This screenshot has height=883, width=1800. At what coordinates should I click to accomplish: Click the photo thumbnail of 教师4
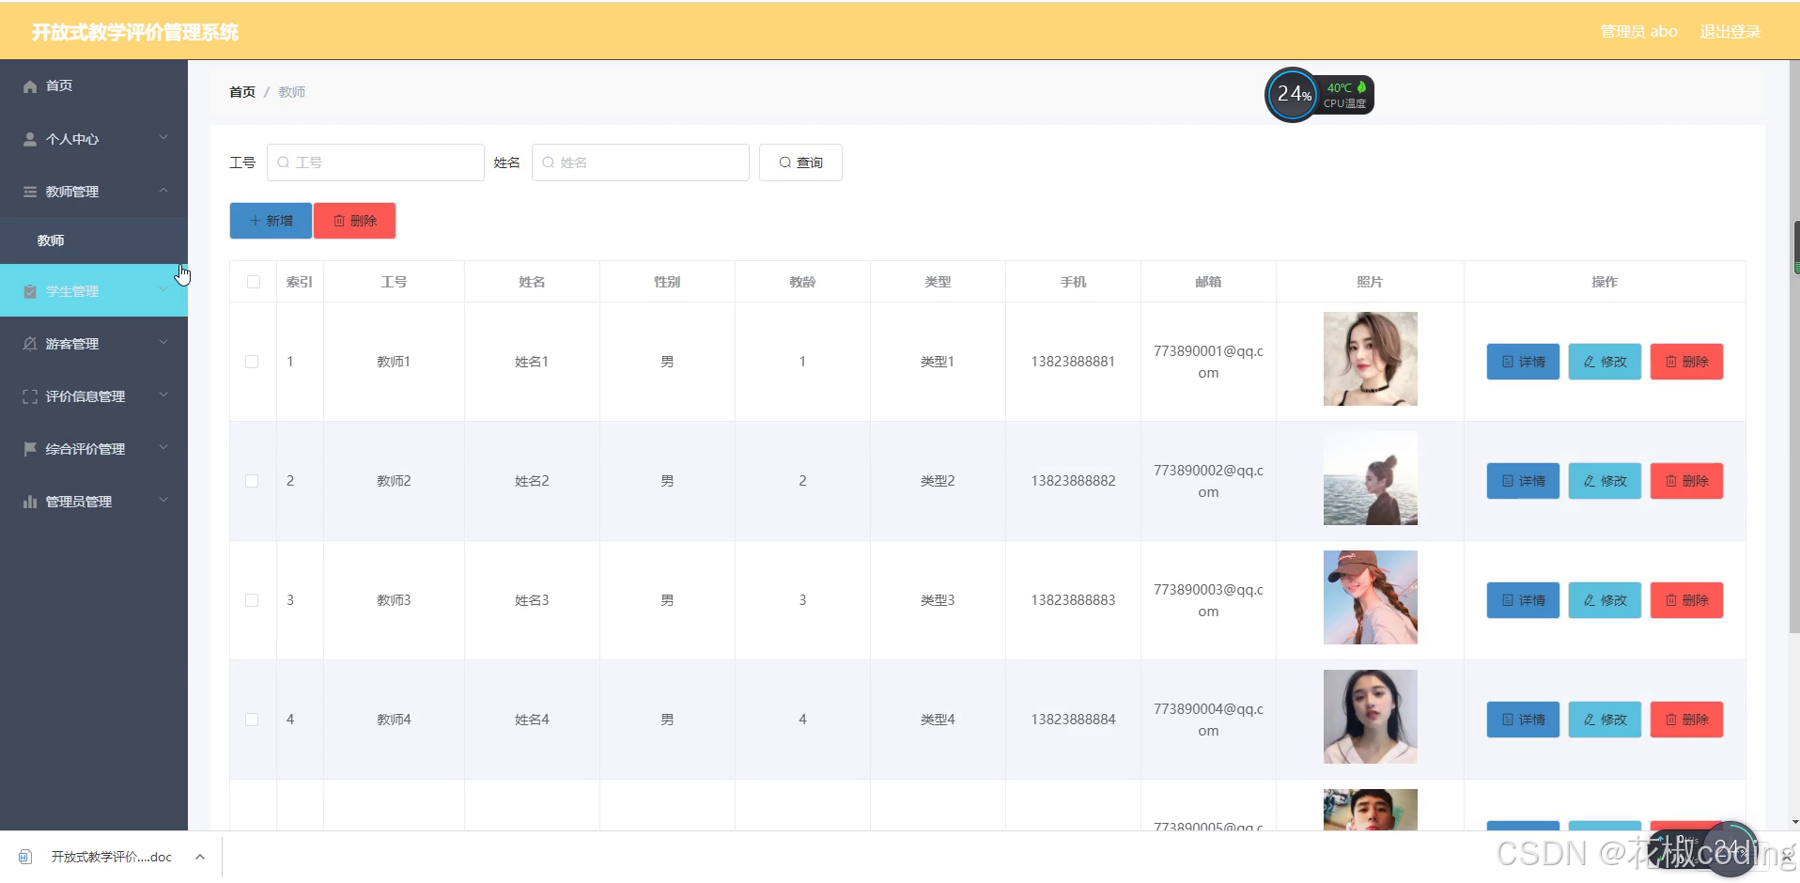pyautogui.click(x=1370, y=717)
